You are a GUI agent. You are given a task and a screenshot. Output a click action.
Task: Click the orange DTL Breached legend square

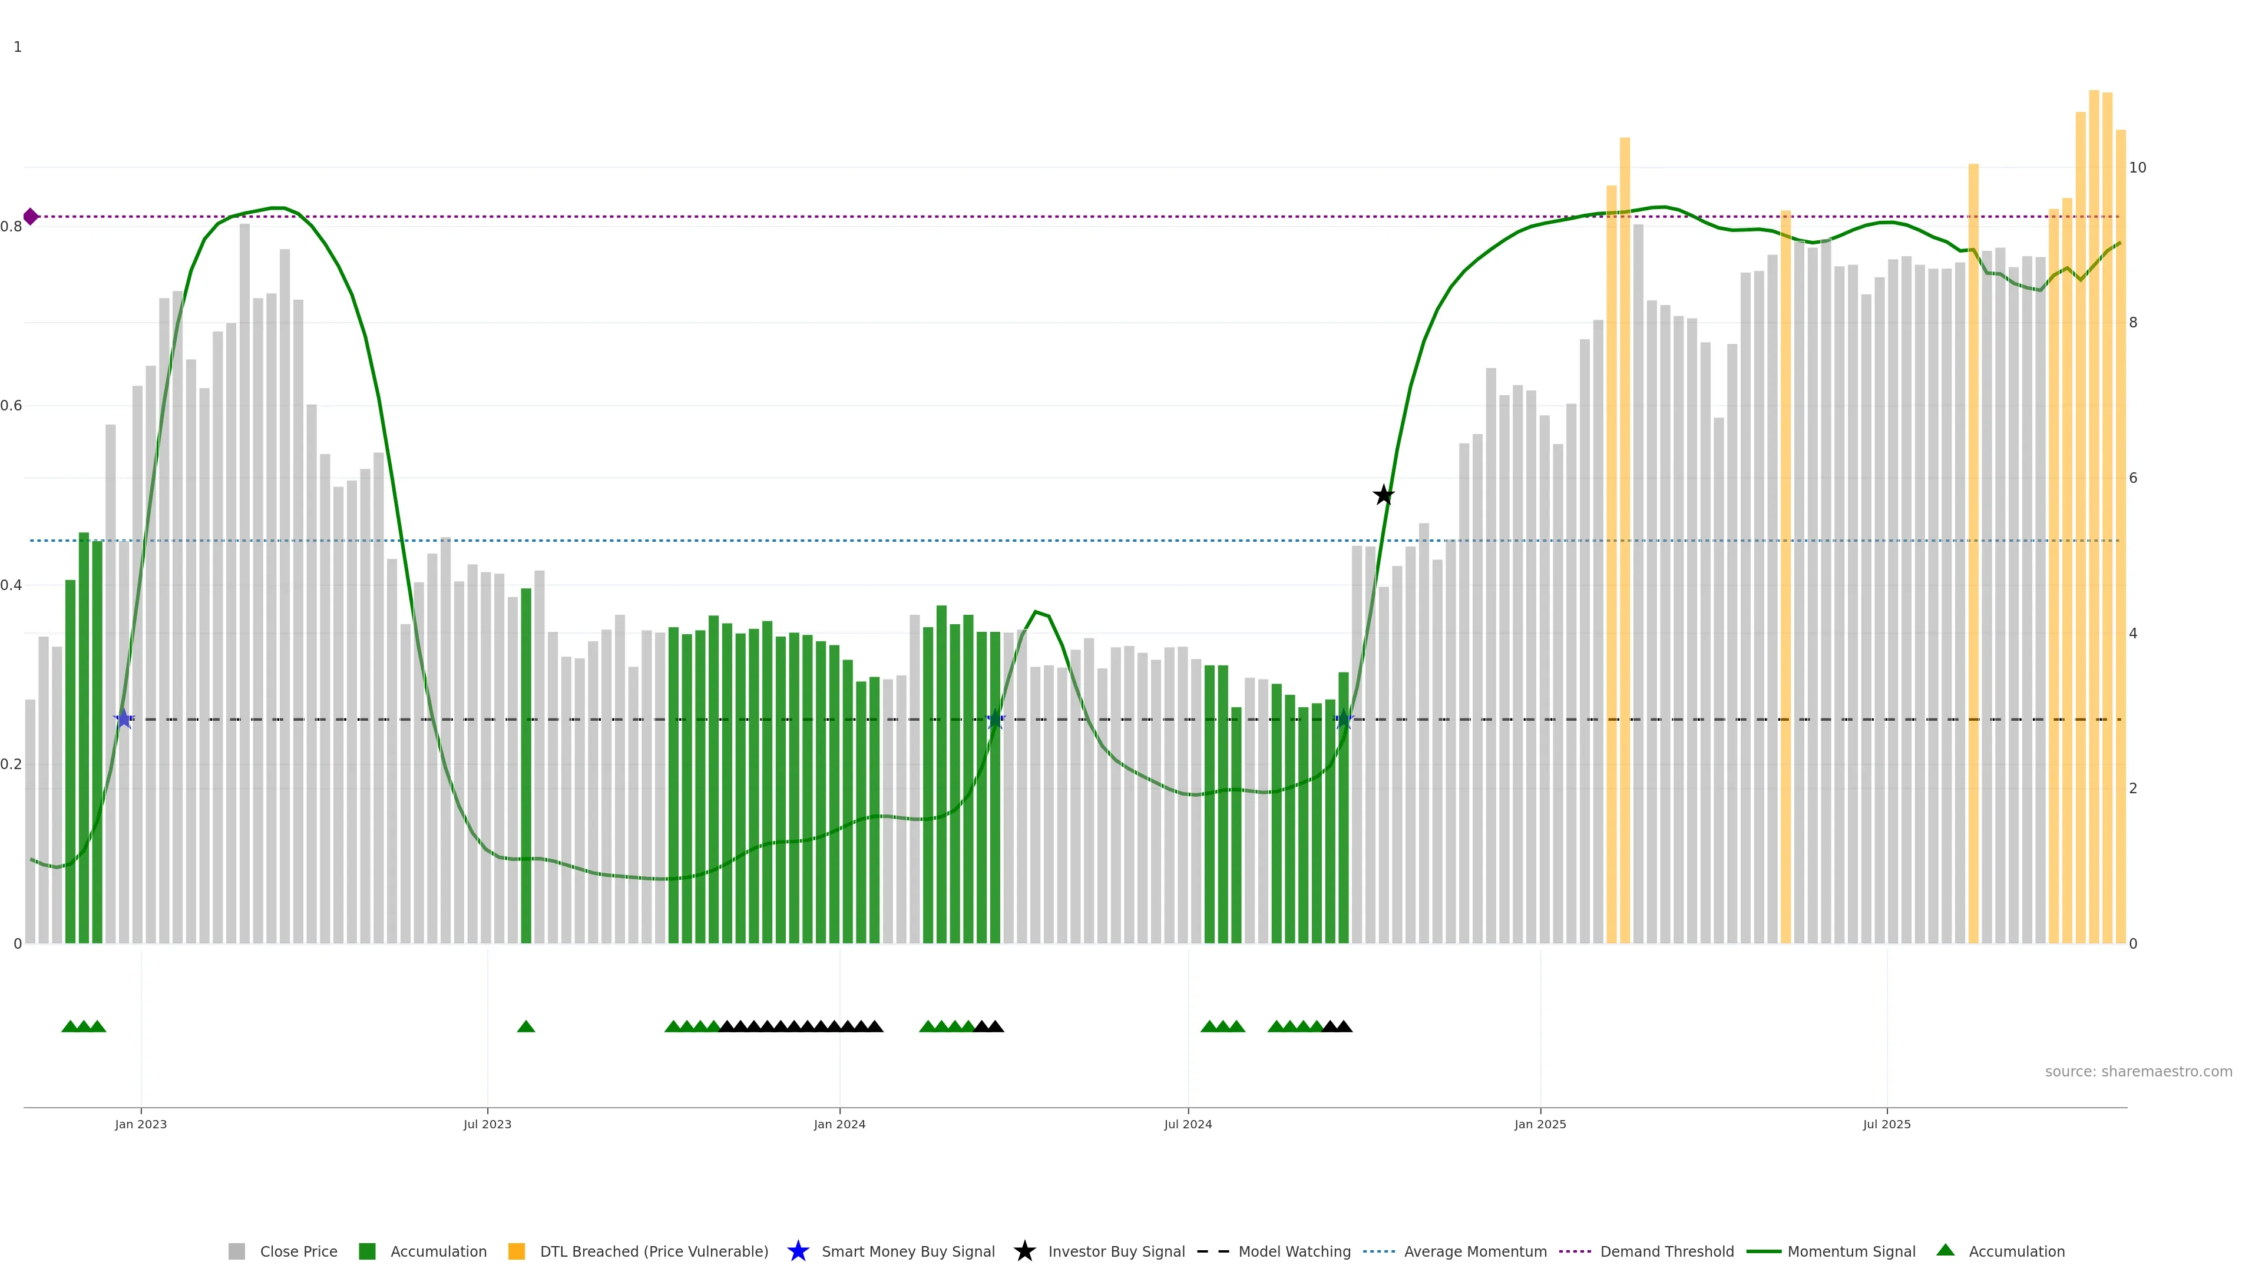coord(517,1252)
